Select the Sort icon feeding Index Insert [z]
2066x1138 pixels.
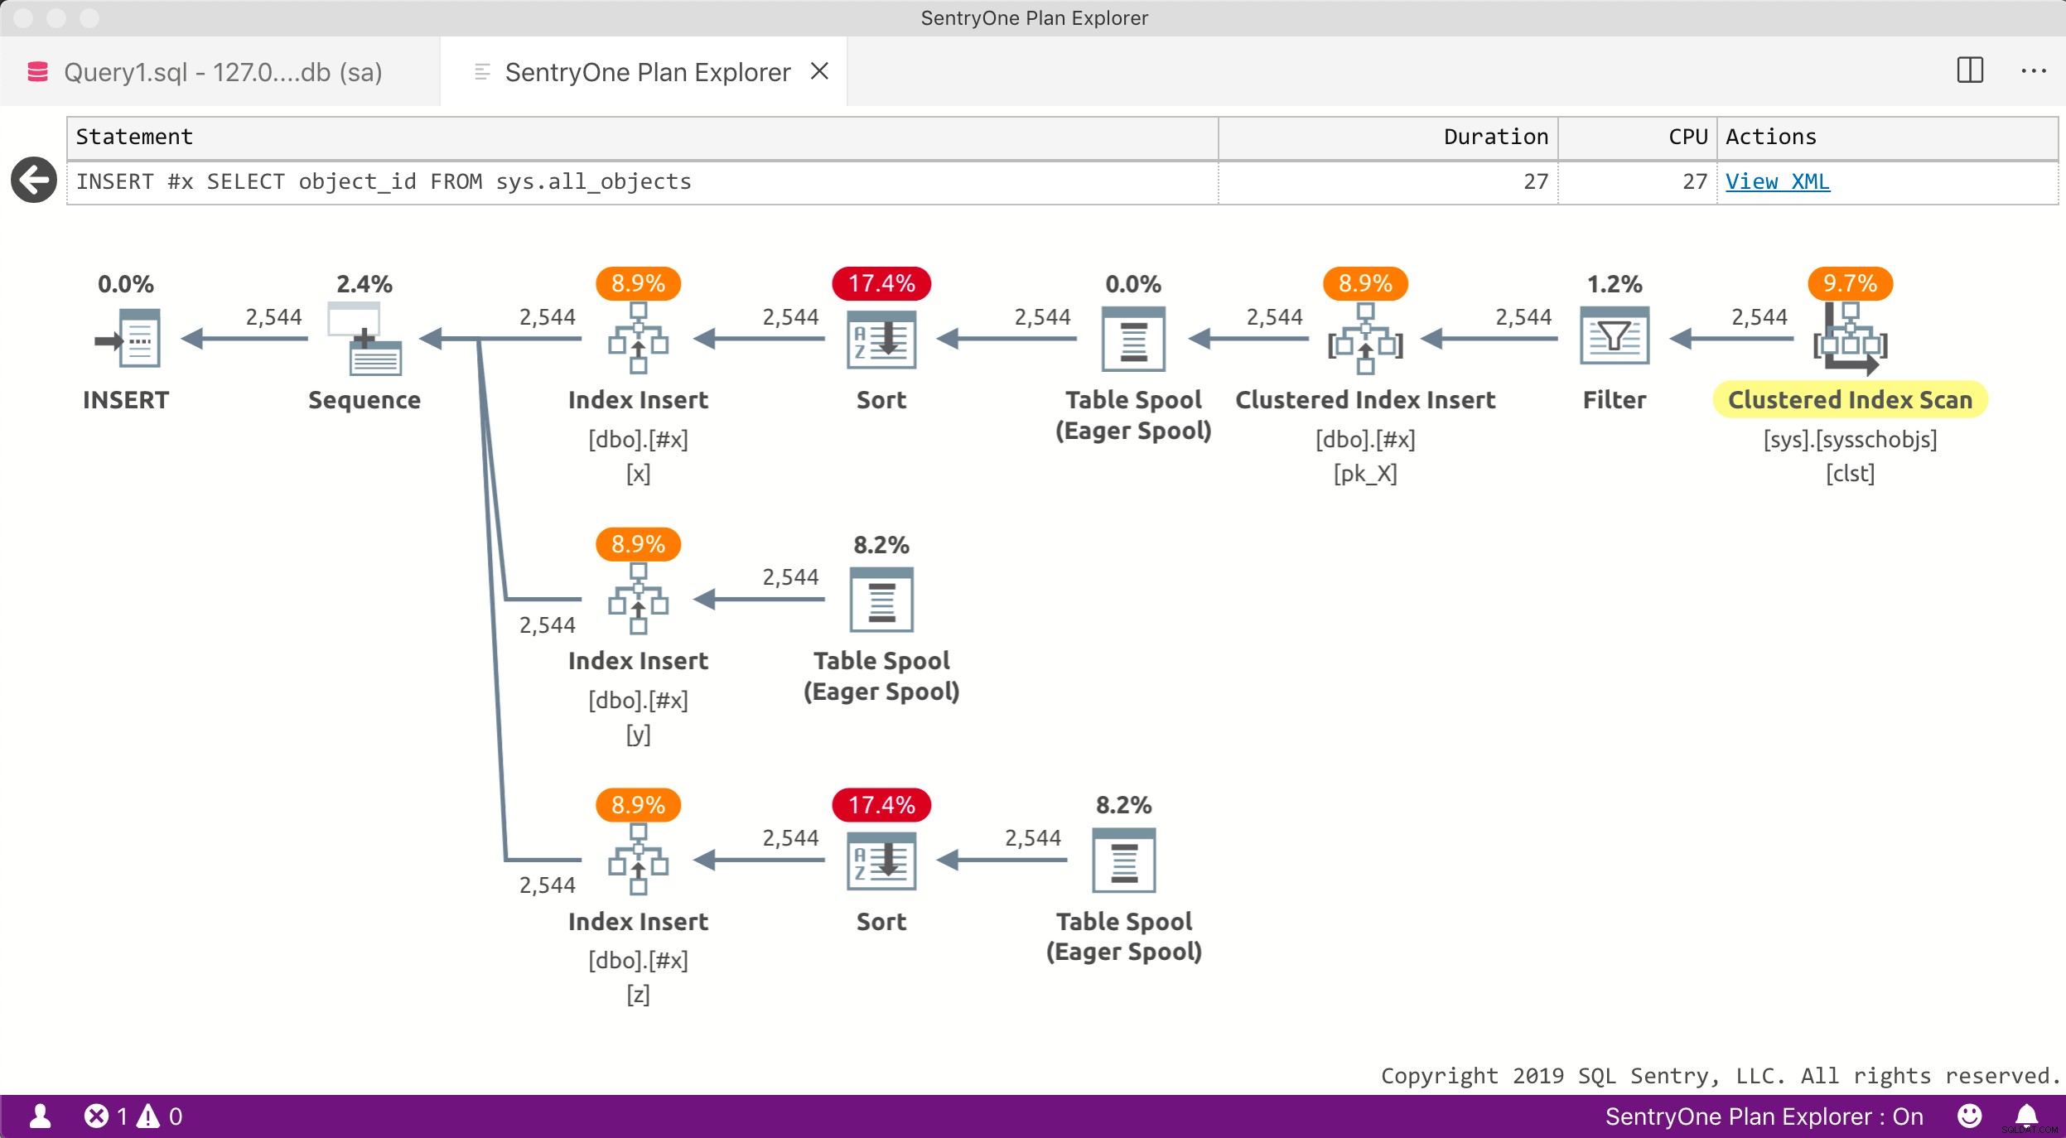pyautogui.click(x=881, y=861)
